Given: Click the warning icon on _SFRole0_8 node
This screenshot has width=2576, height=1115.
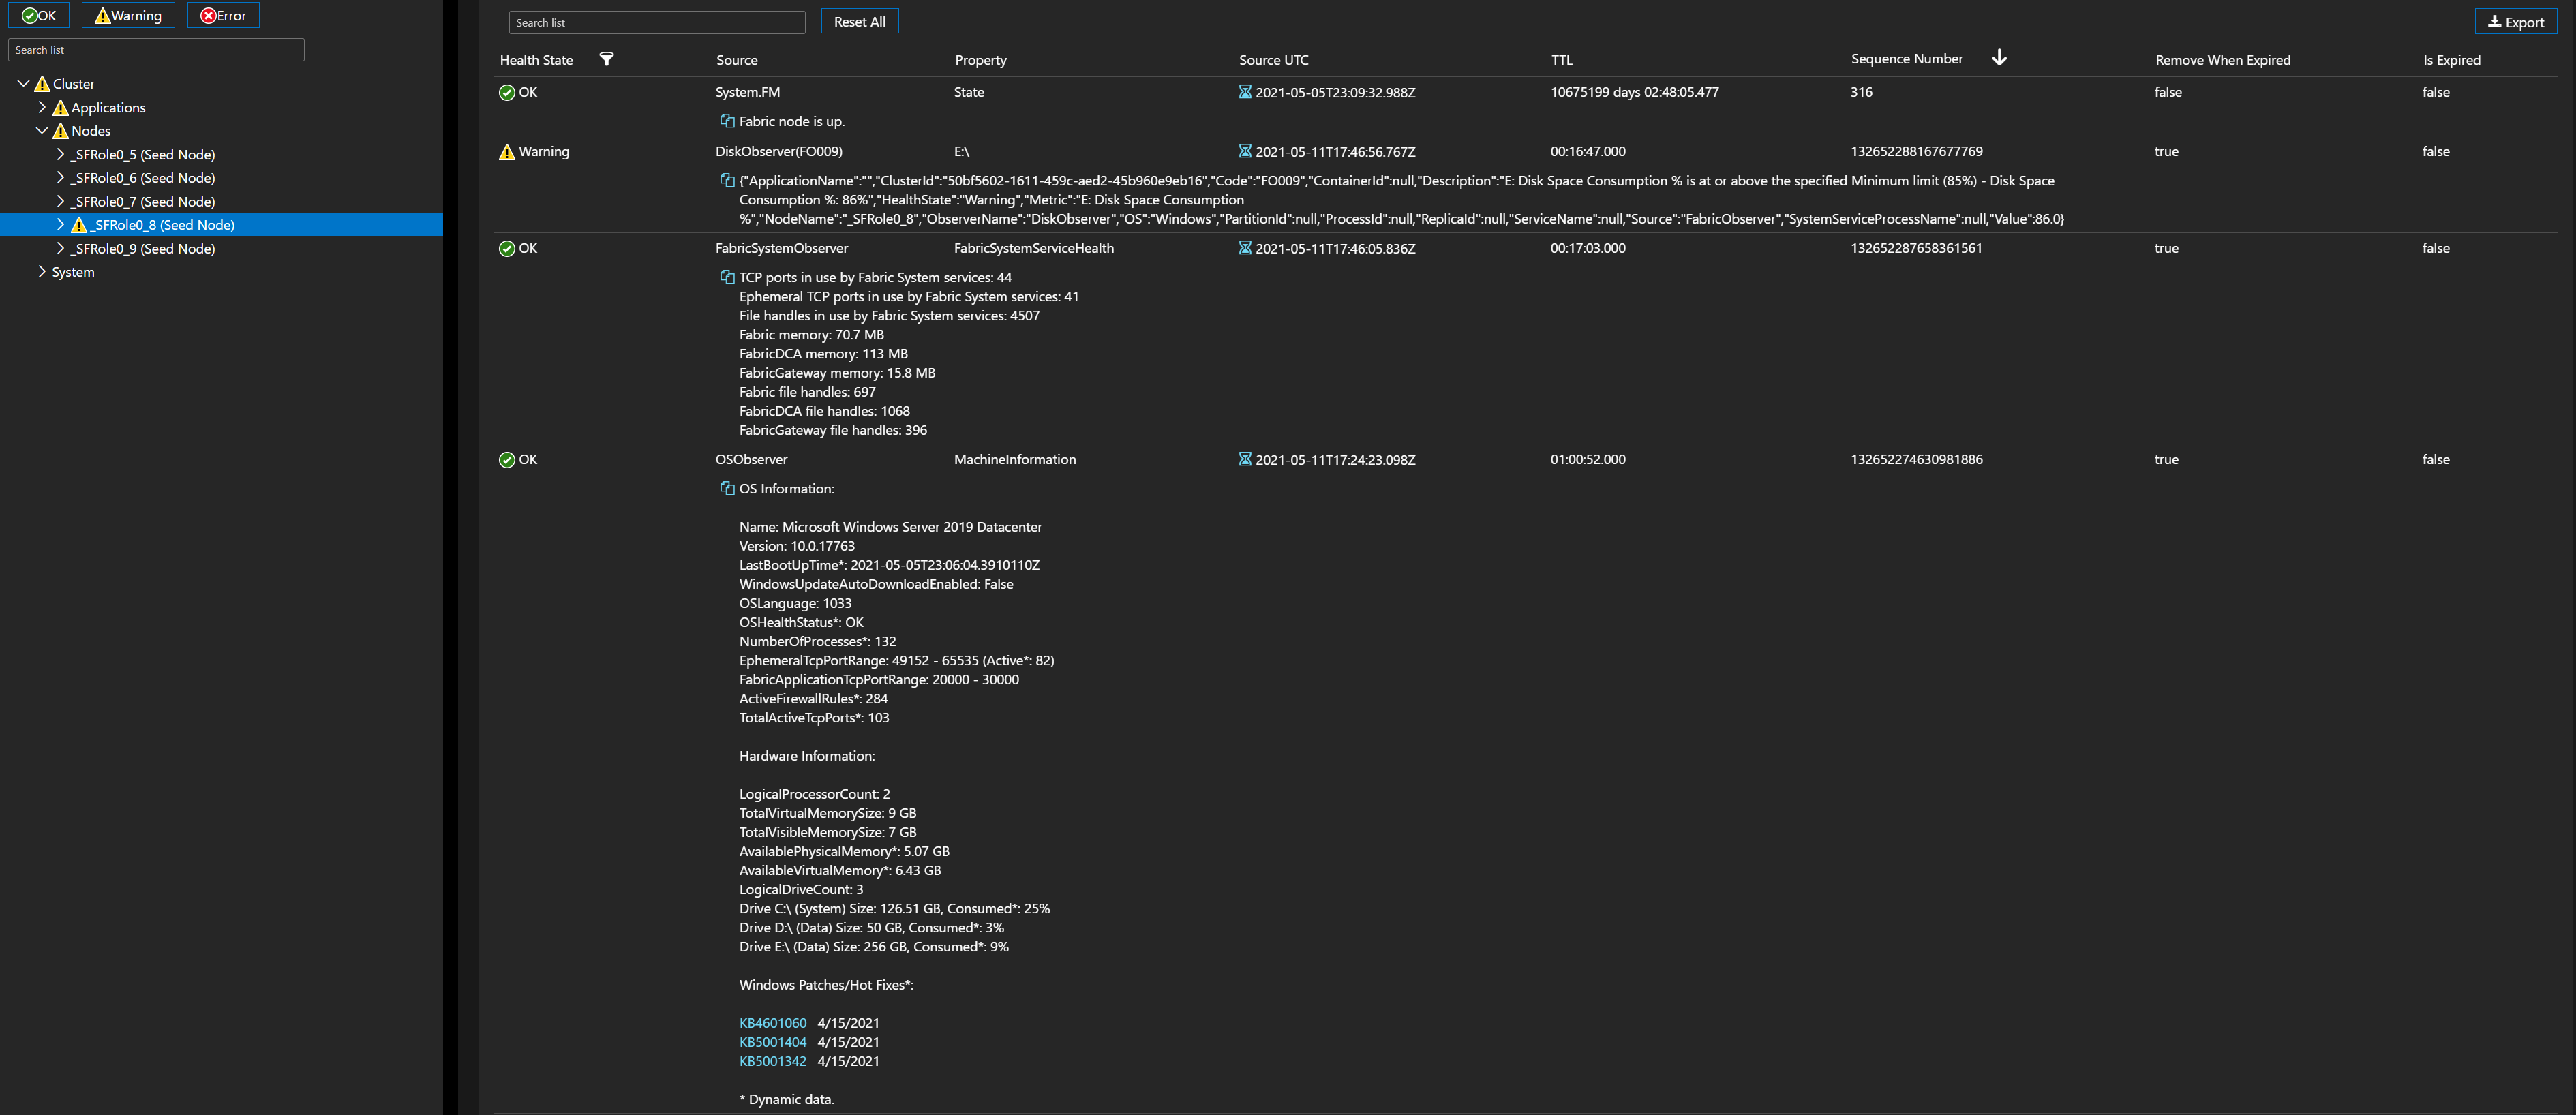Looking at the screenshot, I should (79, 225).
